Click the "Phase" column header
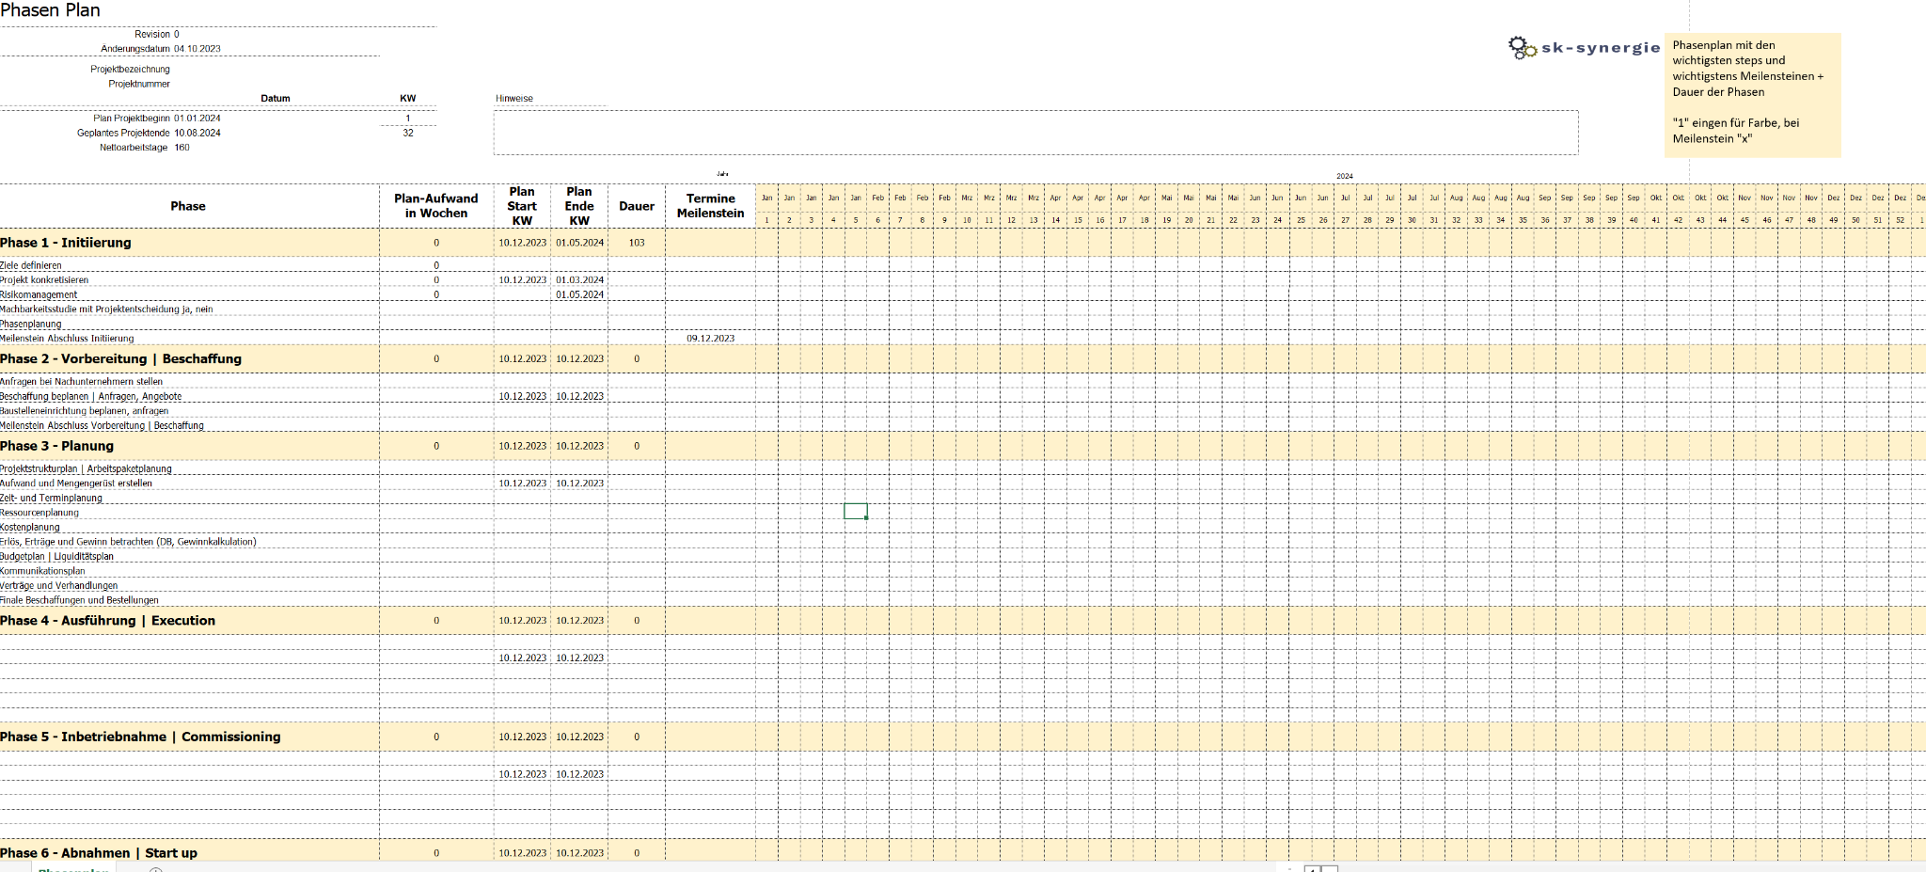1926x872 pixels. [188, 206]
